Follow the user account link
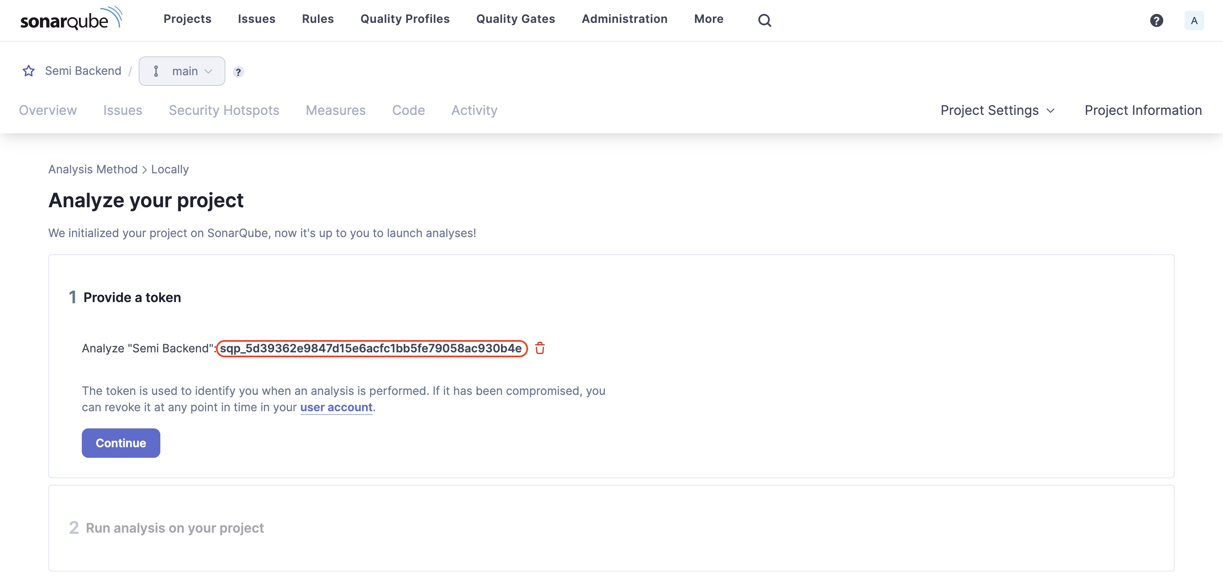 (x=336, y=407)
